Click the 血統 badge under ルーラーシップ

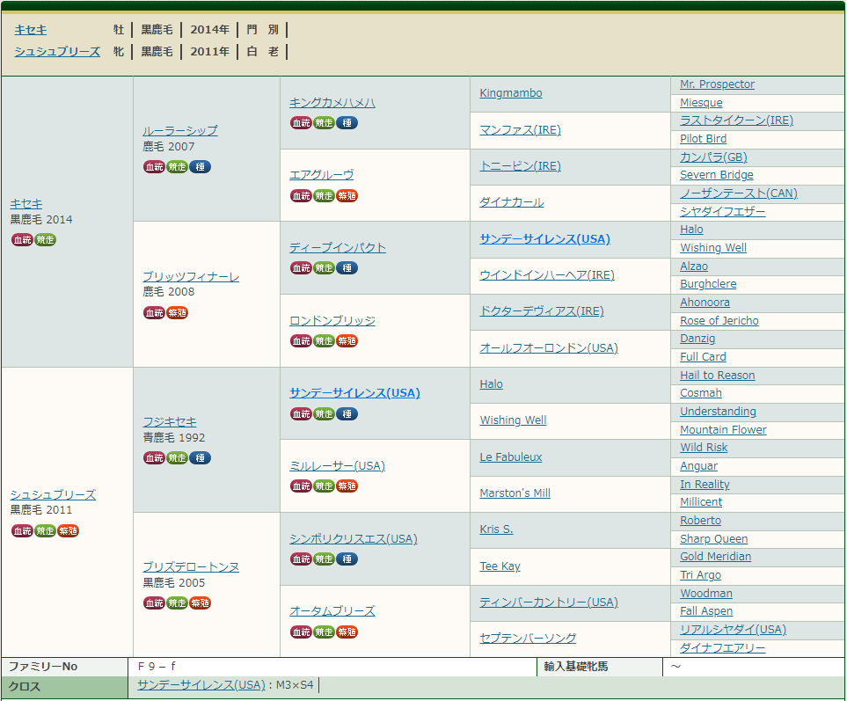point(154,167)
